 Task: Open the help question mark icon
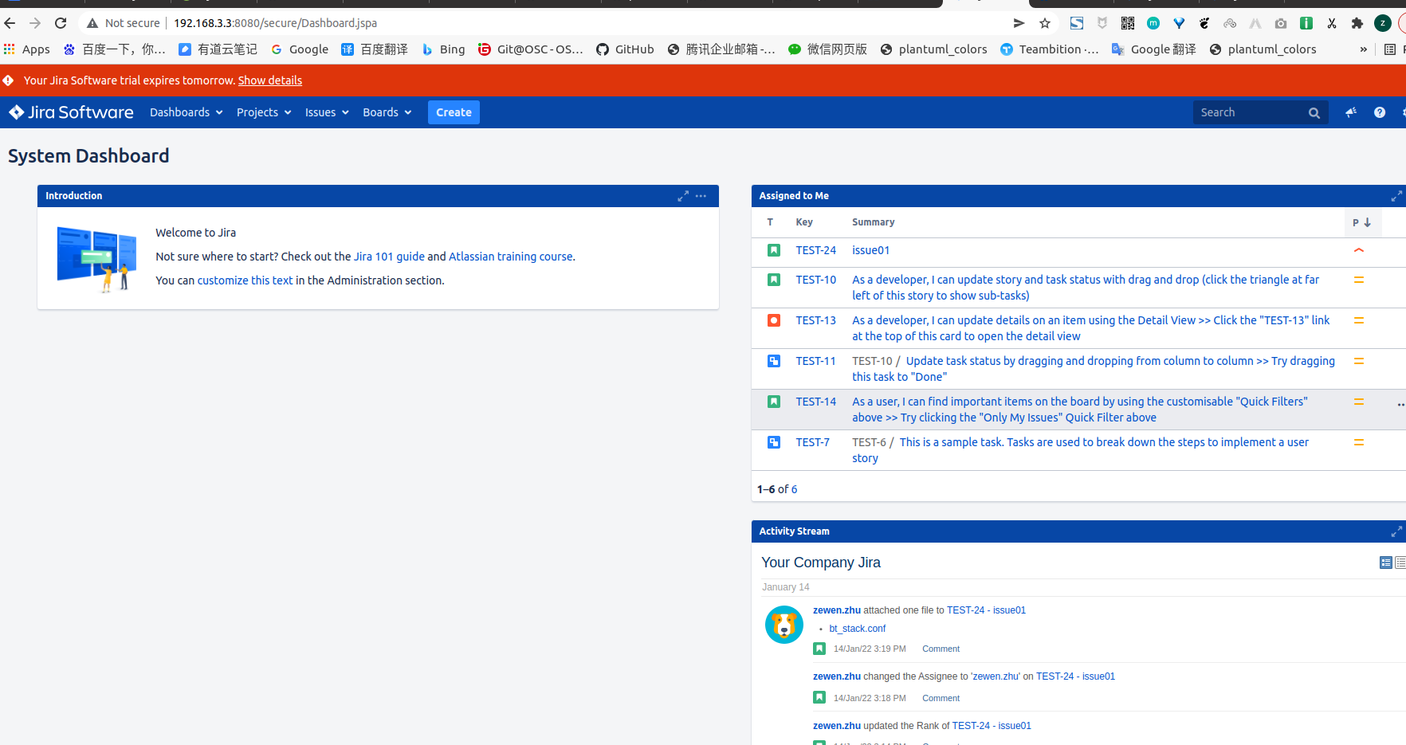1380,112
